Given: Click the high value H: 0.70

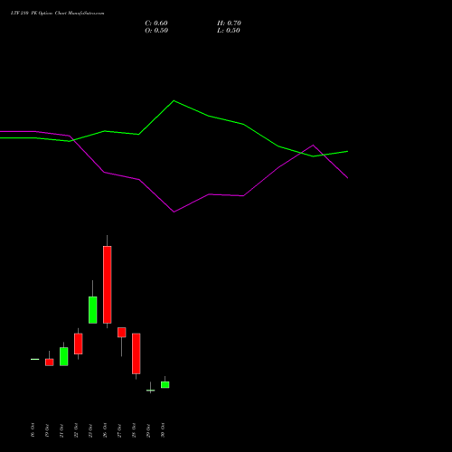Looking at the screenshot, I should (229, 24).
